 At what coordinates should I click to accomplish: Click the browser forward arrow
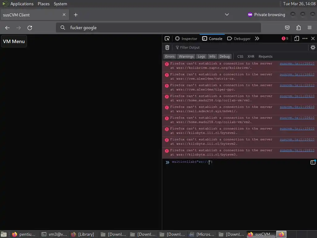point(18,28)
